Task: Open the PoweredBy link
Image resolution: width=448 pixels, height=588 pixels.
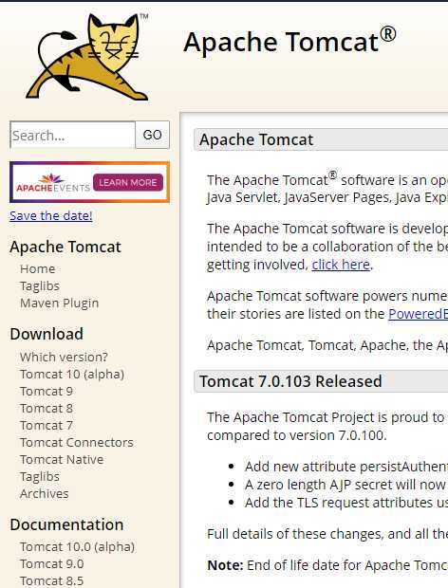Action: point(418,314)
